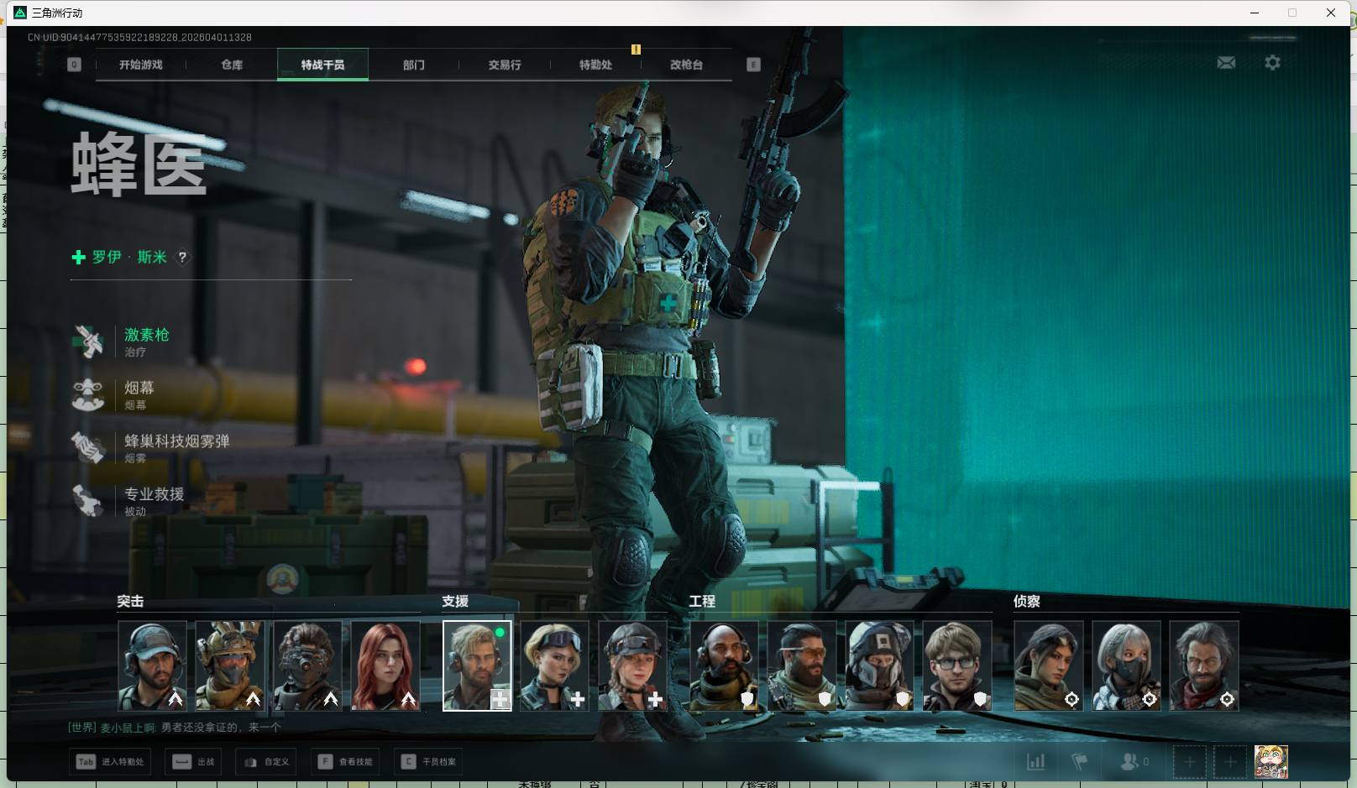Click the 支援 class label
This screenshot has height=788, width=1357.
click(455, 601)
